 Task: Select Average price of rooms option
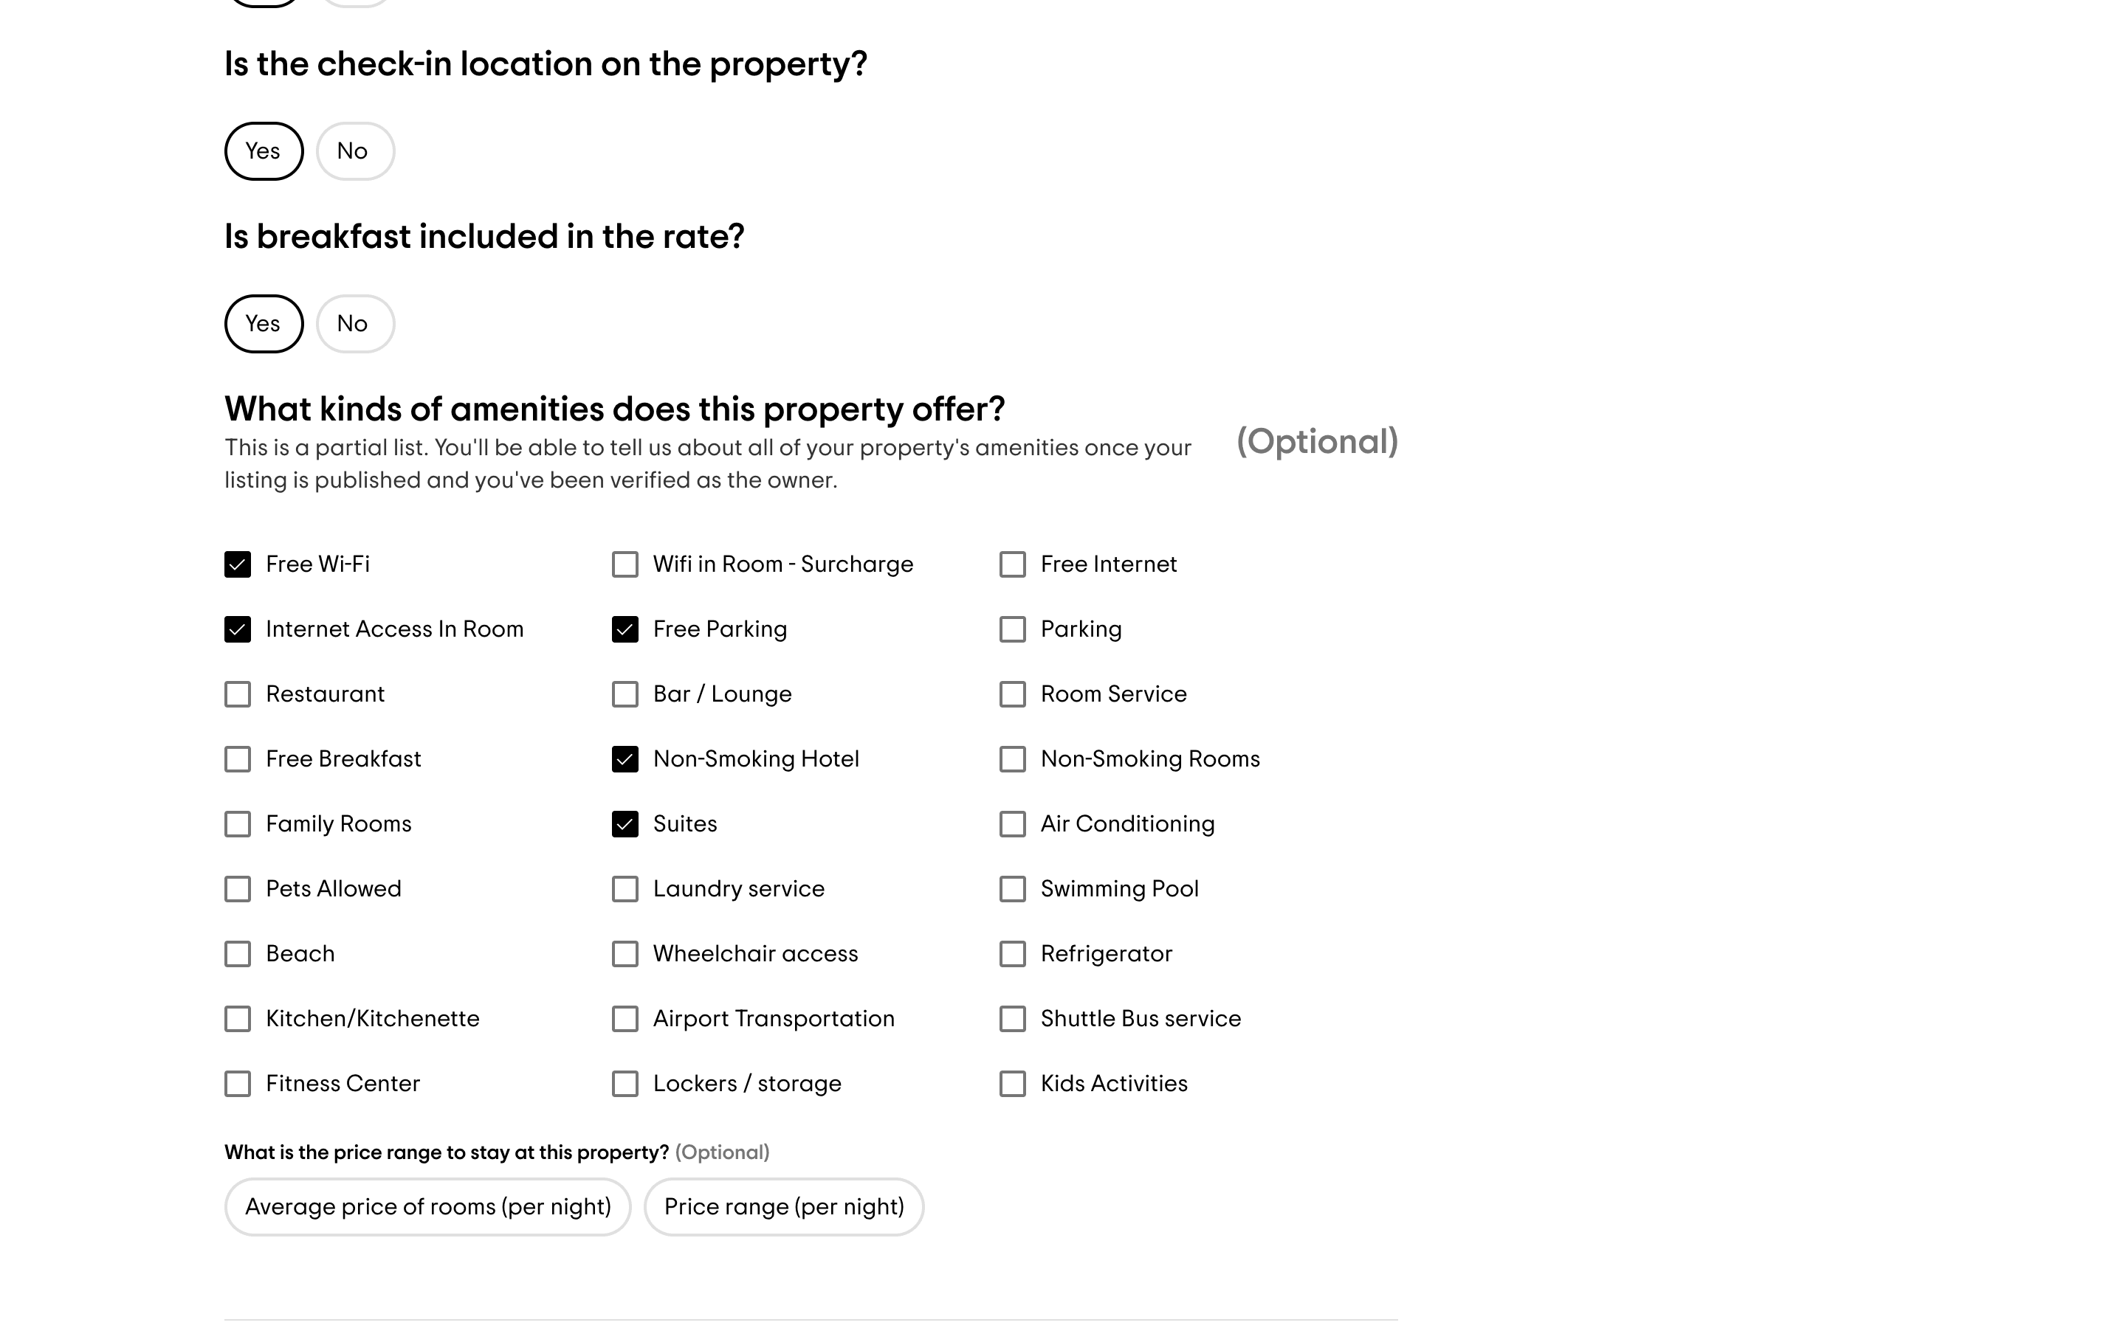(428, 1207)
